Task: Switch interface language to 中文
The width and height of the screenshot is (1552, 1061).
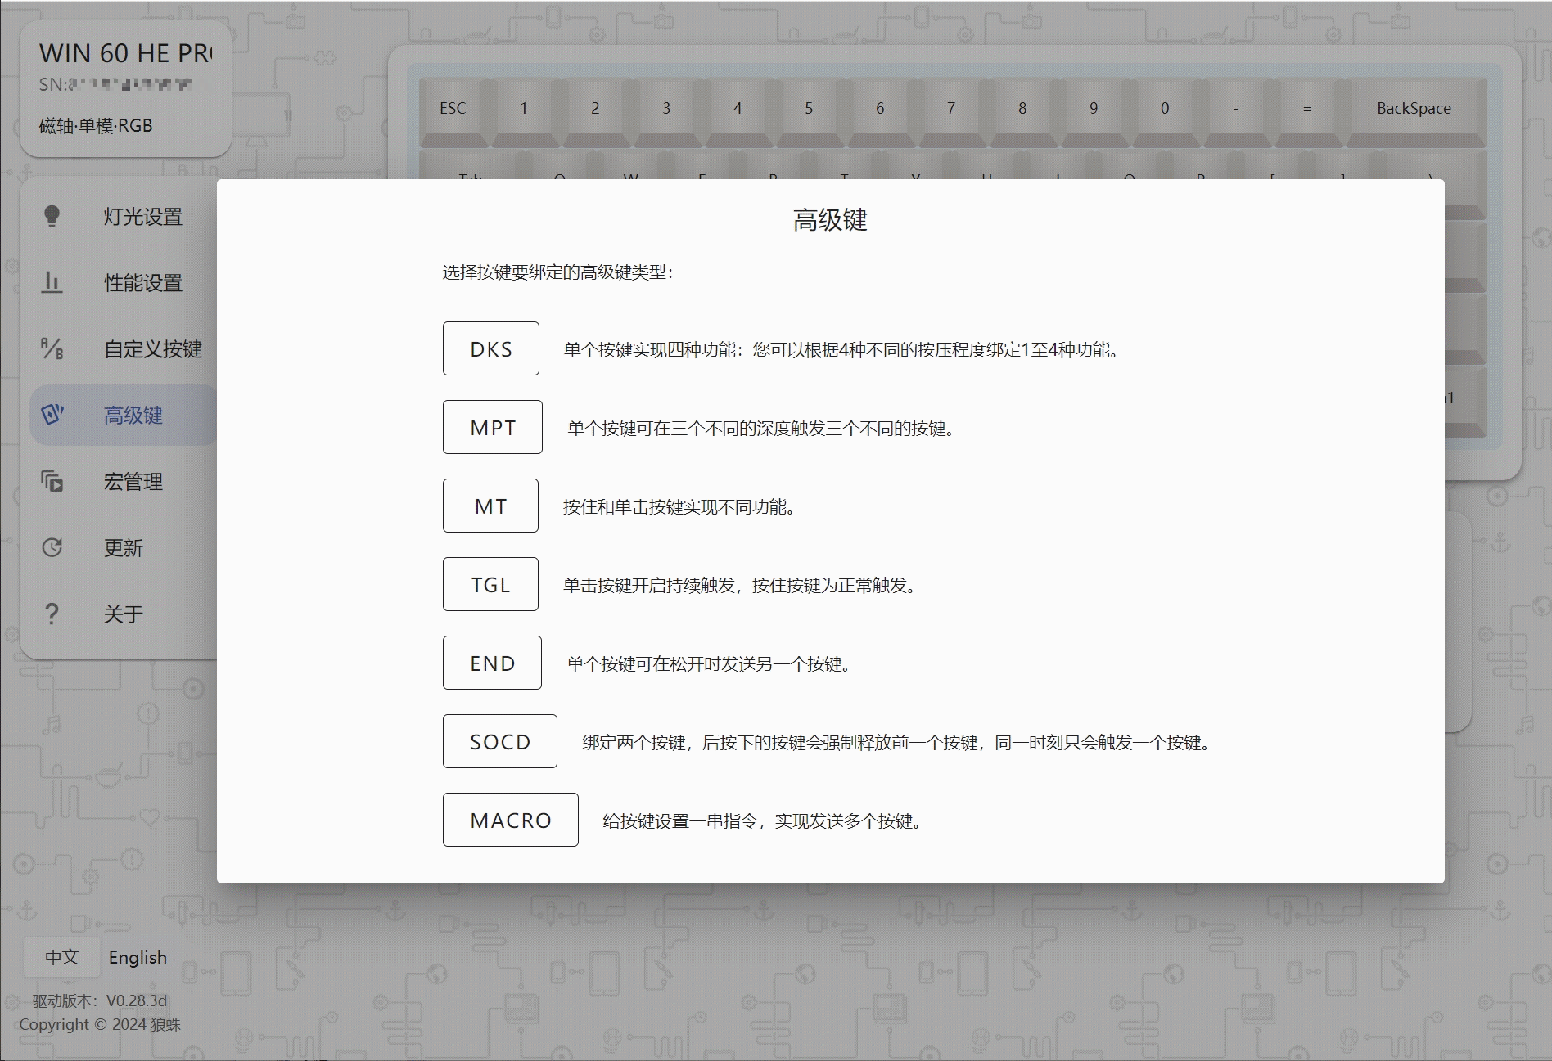Action: click(61, 957)
